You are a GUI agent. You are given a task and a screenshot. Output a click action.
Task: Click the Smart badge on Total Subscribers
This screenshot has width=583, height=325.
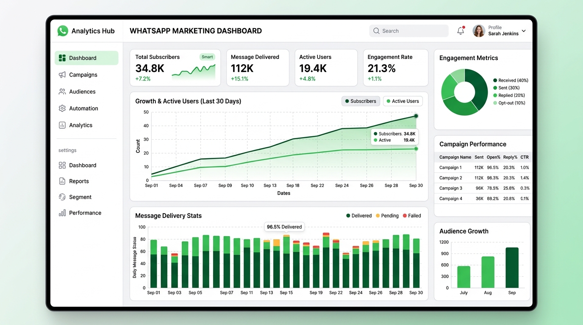[207, 57]
